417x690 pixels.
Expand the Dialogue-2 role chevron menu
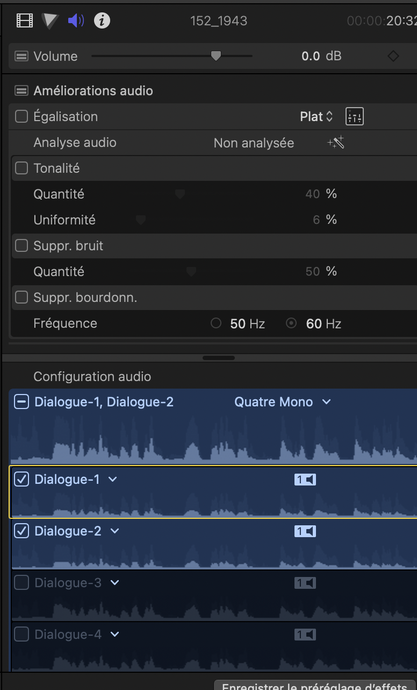[x=114, y=531]
